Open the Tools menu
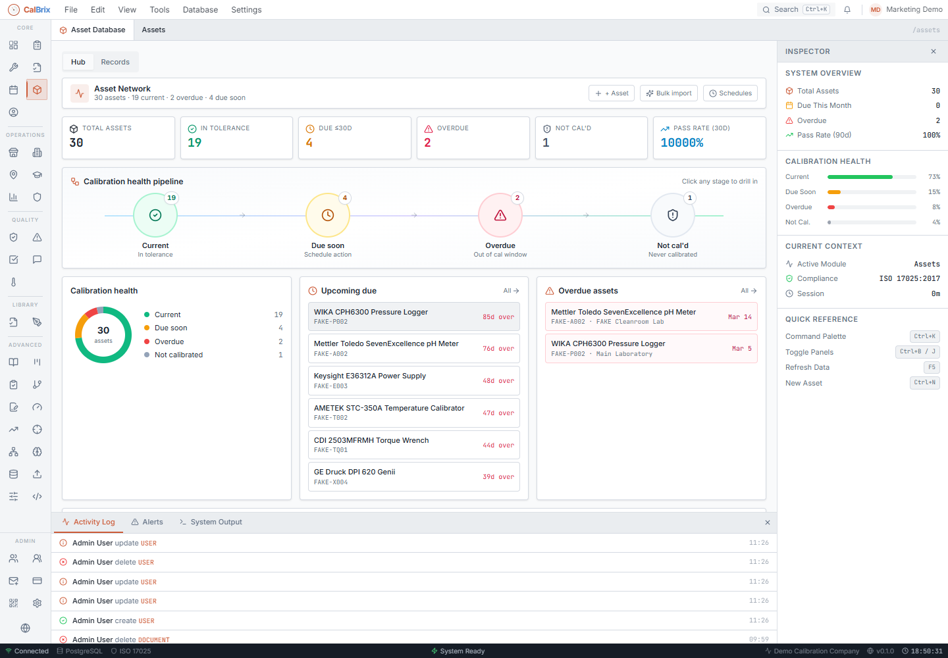The width and height of the screenshot is (948, 658). [159, 10]
